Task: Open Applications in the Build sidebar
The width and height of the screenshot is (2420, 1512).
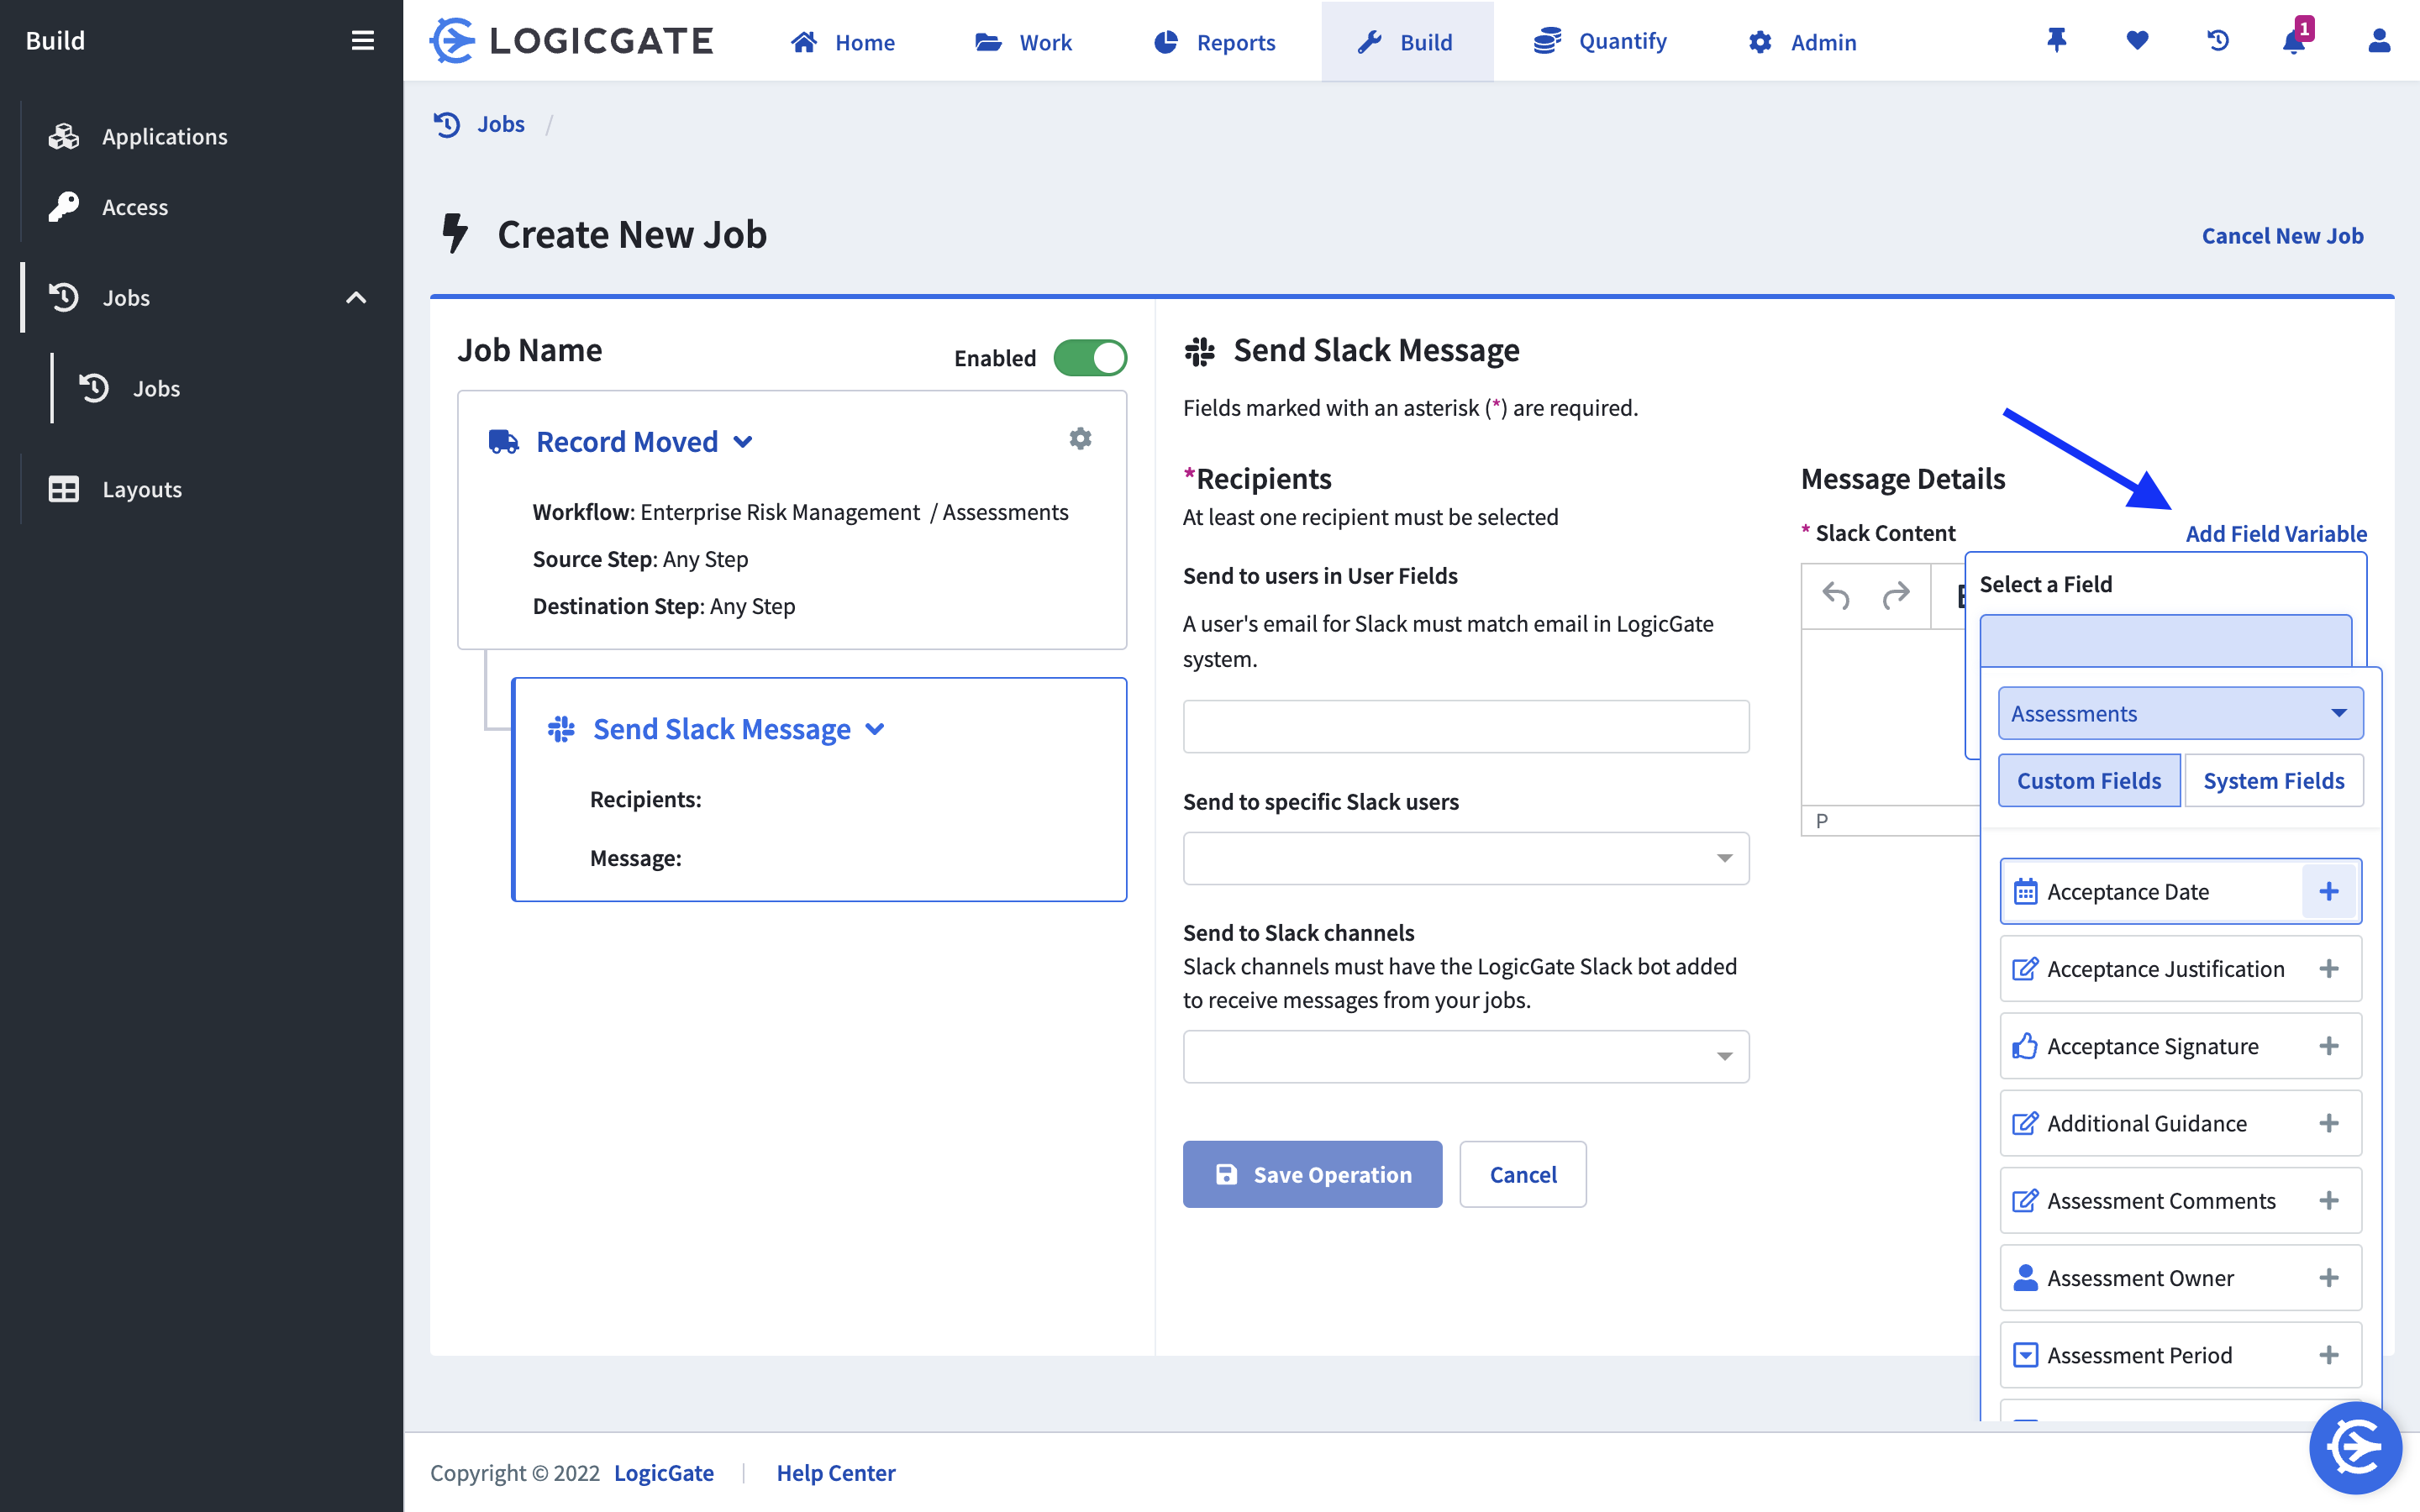Action: pyautogui.click(x=164, y=136)
